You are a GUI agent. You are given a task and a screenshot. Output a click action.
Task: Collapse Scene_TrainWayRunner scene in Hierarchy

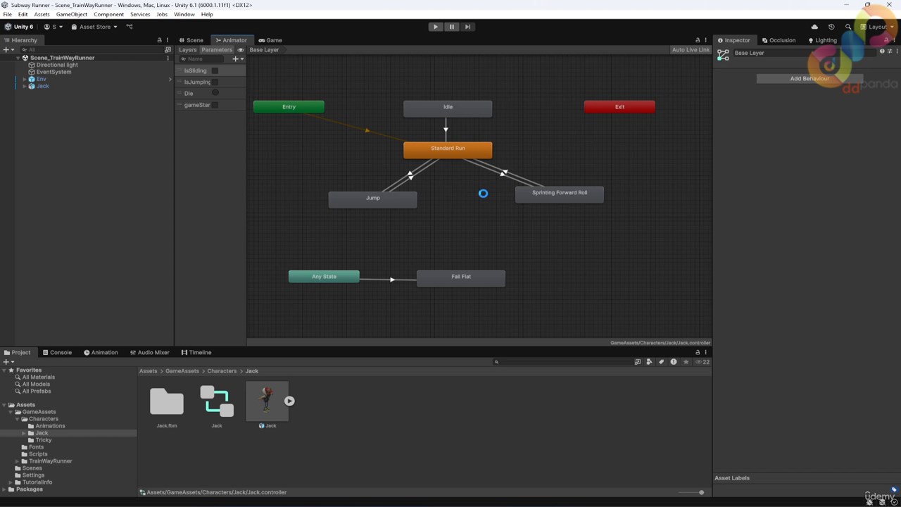[18, 58]
